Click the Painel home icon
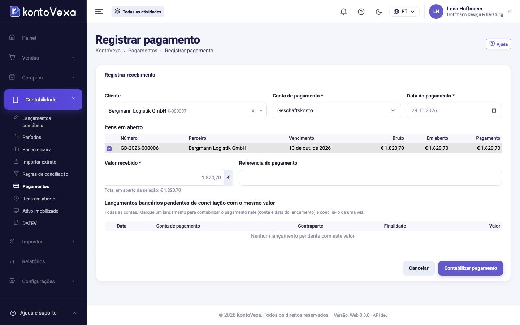 pyautogui.click(x=12, y=38)
